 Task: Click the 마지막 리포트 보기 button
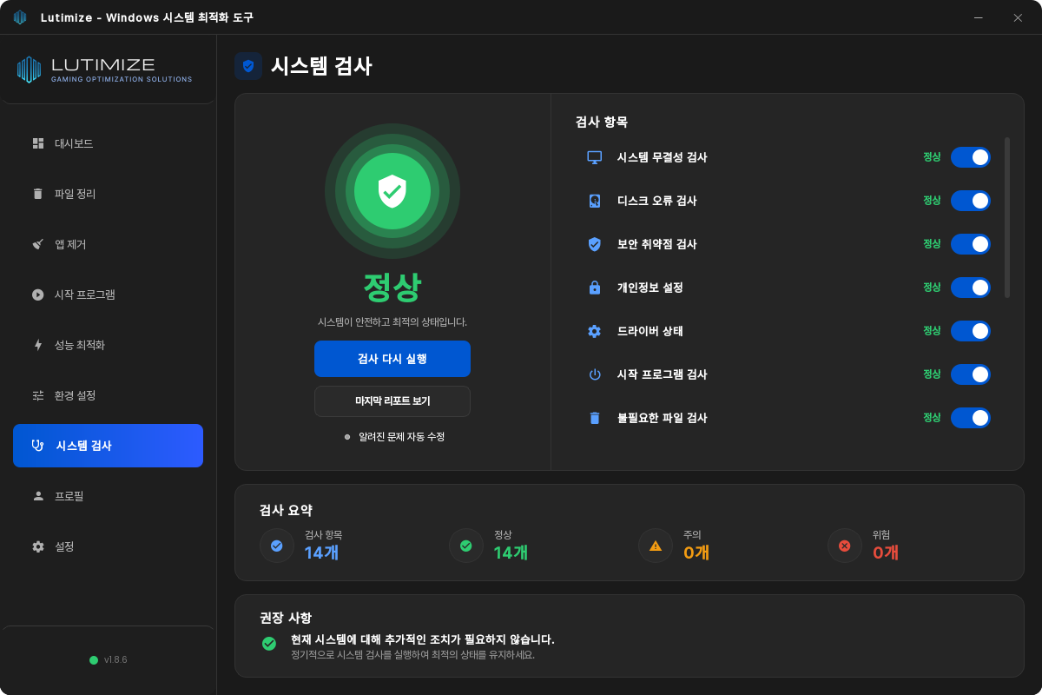point(392,401)
